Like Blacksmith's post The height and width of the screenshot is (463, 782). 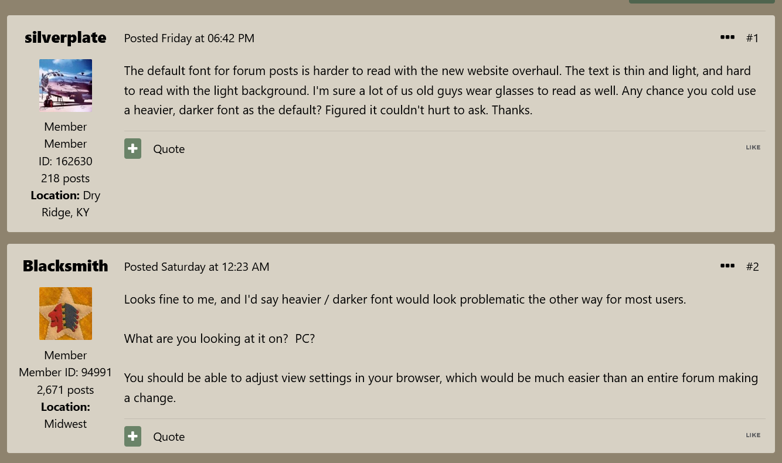click(753, 435)
